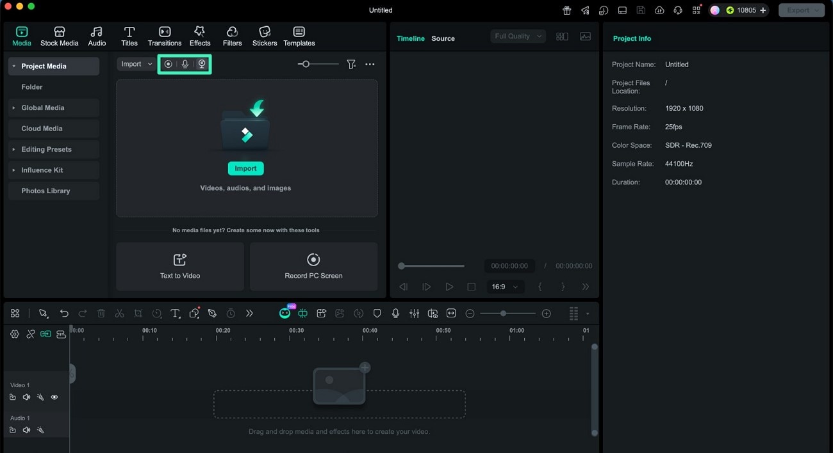Click the marker shield icon
The image size is (833, 453).
(x=377, y=314)
